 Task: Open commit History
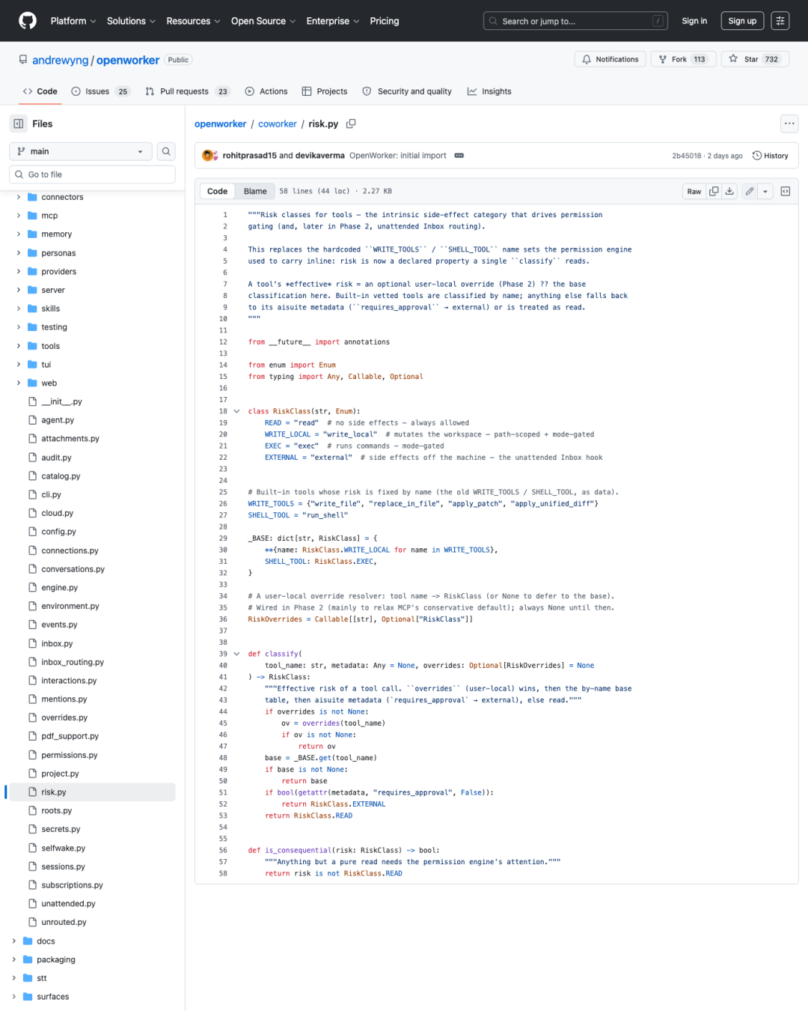[x=771, y=156]
